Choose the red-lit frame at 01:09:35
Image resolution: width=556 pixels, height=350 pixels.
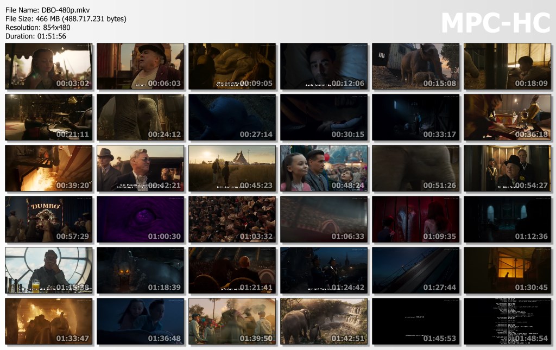[x=415, y=219]
